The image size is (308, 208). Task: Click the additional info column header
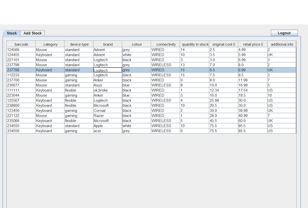point(282,44)
